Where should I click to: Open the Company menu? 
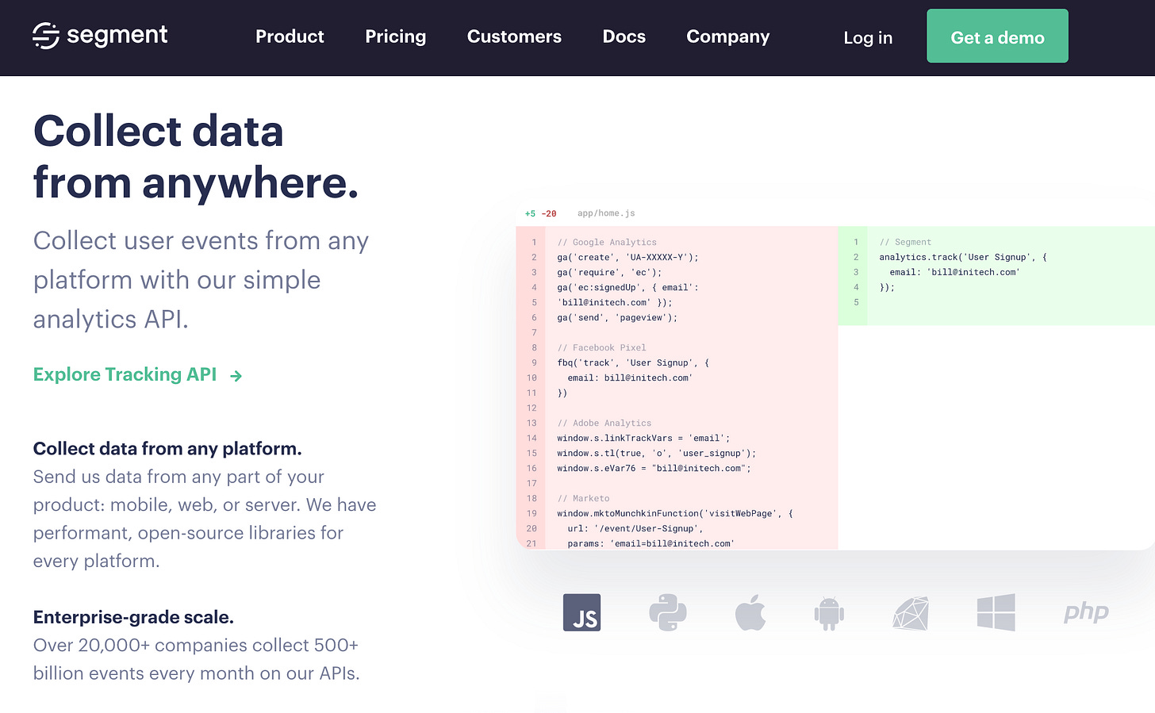(727, 36)
